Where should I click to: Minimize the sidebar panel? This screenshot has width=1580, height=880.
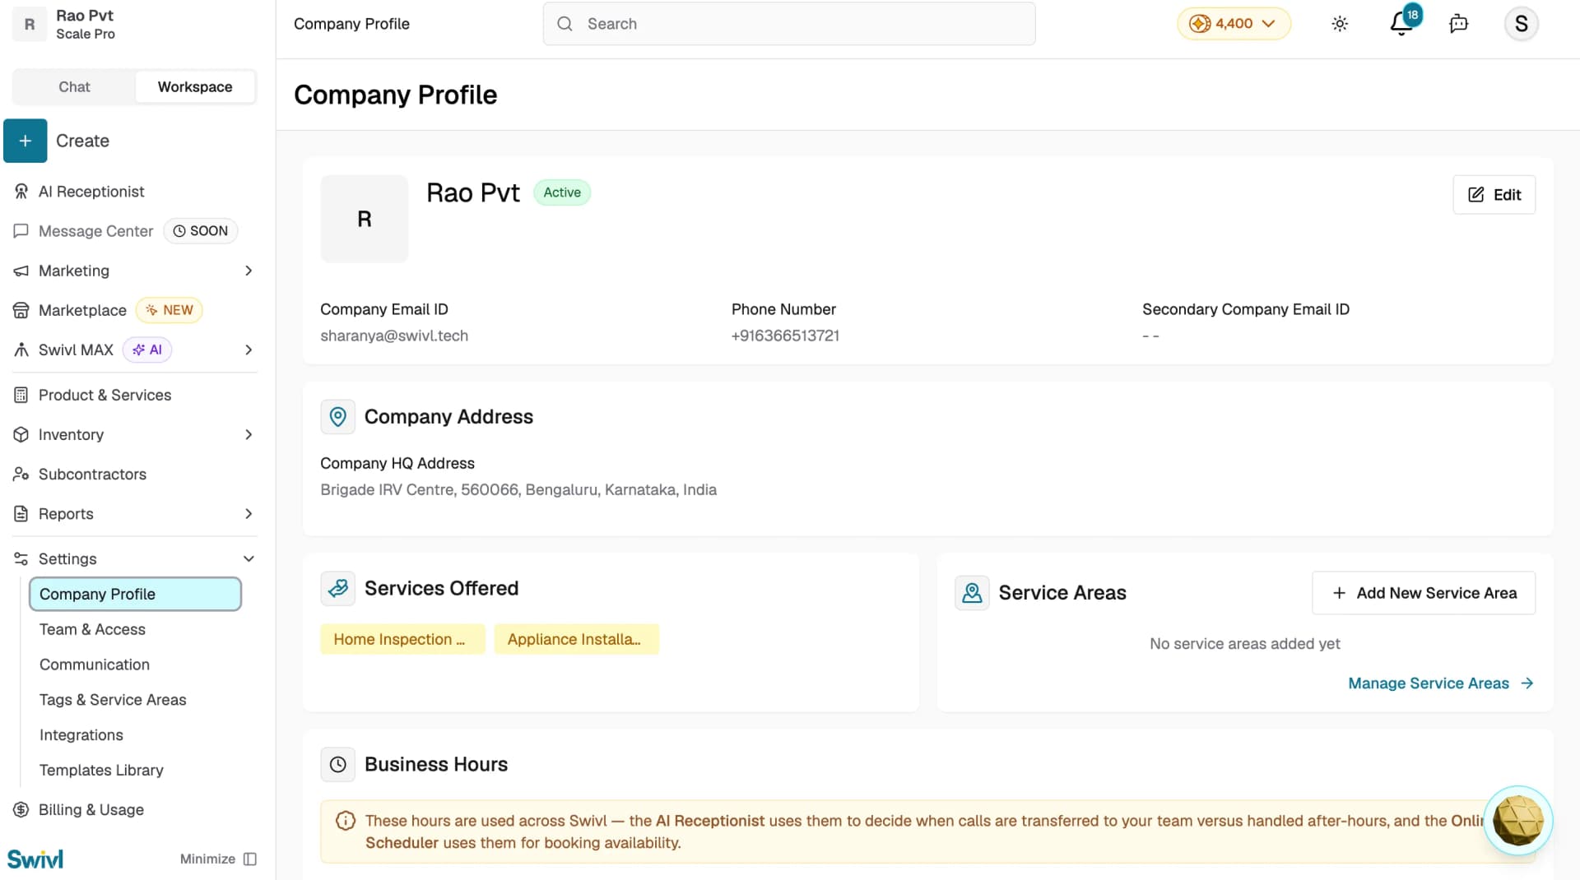[x=218, y=859]
